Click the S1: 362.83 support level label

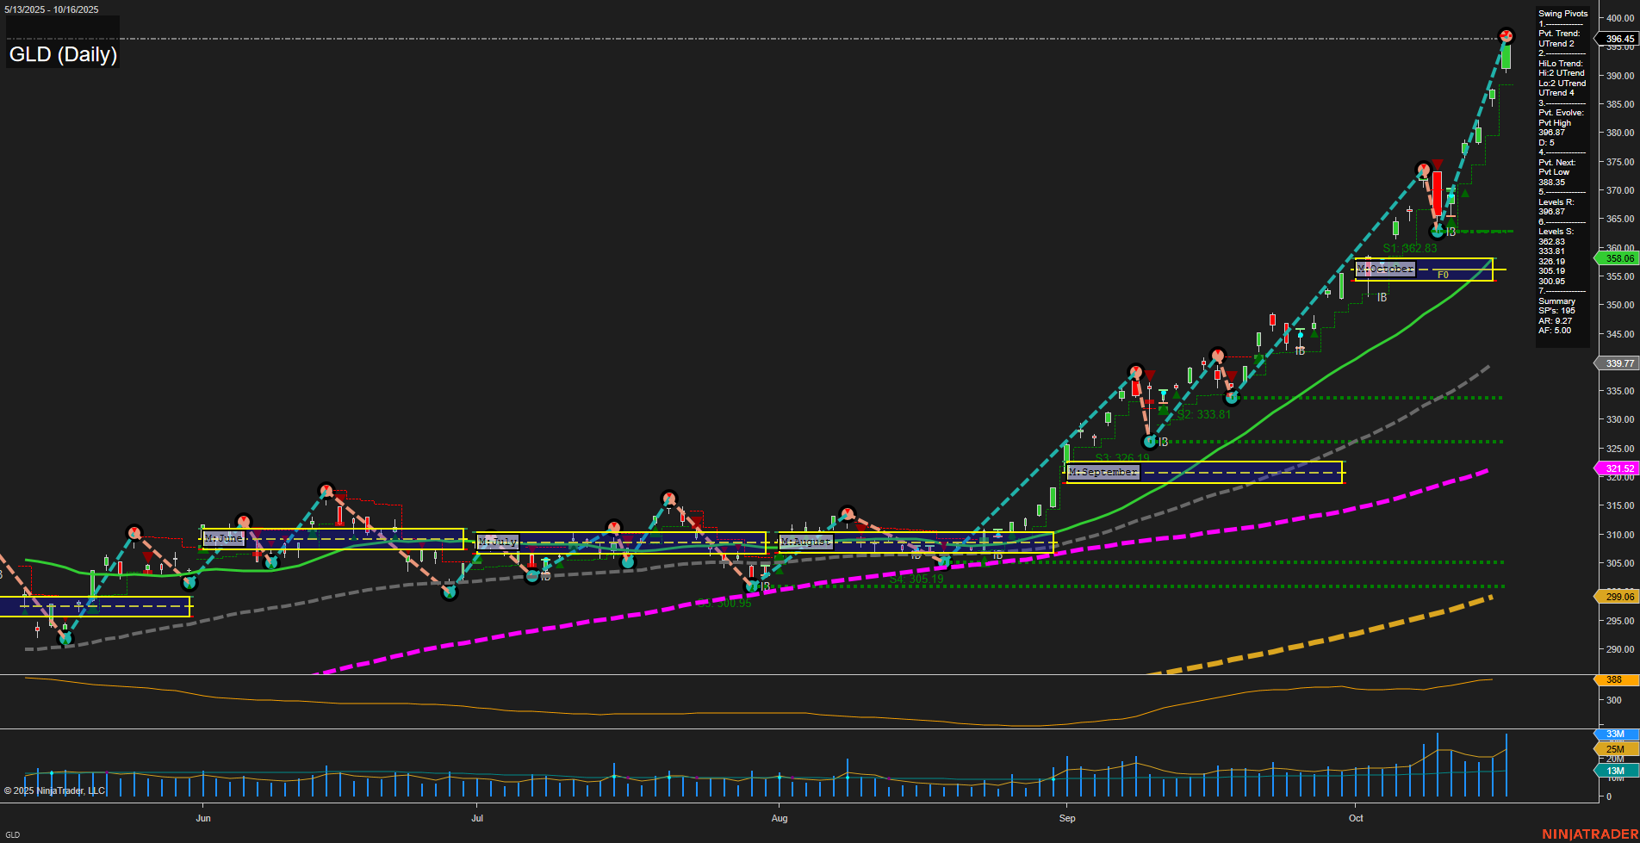1409,249
